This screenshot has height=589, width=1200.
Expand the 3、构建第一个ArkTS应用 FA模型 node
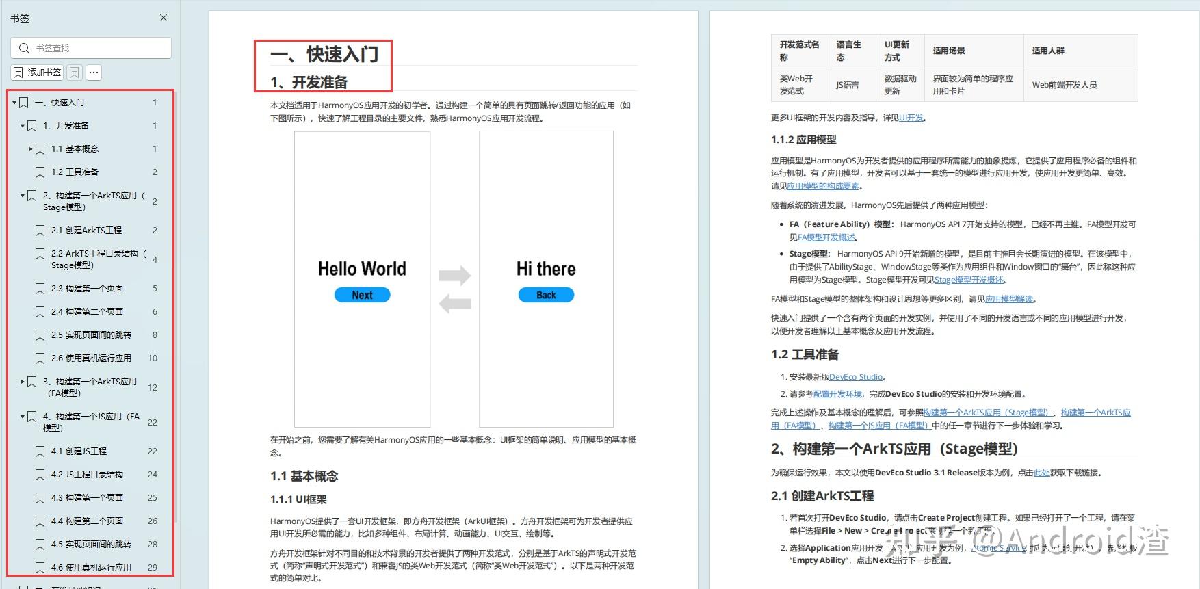click(x=23, y=382)
